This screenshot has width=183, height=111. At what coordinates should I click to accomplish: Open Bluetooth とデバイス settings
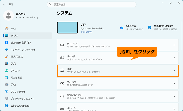(x=21, y=43)
